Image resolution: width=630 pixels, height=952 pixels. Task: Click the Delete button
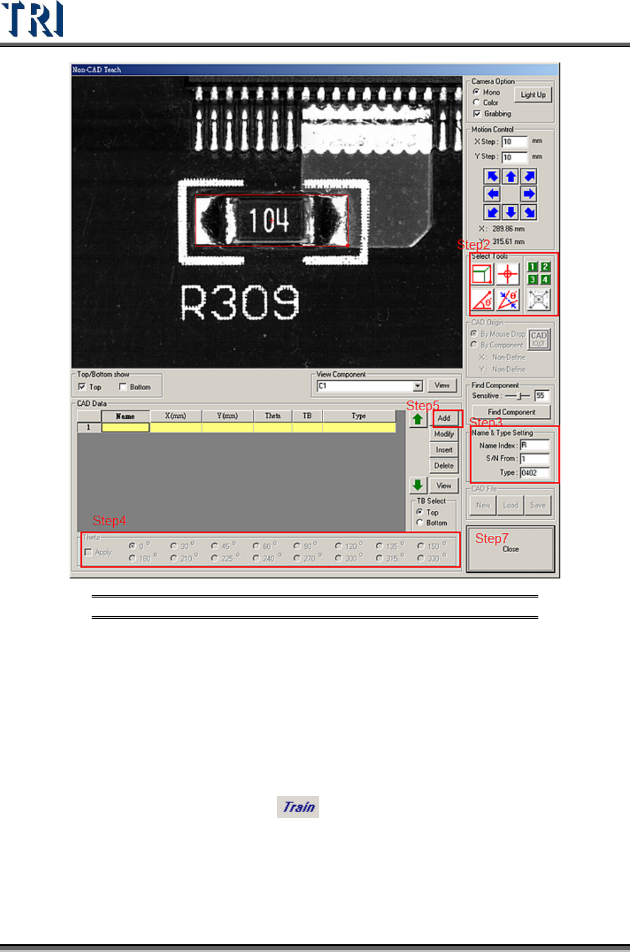pyautogui.click(x=444, y=466)
